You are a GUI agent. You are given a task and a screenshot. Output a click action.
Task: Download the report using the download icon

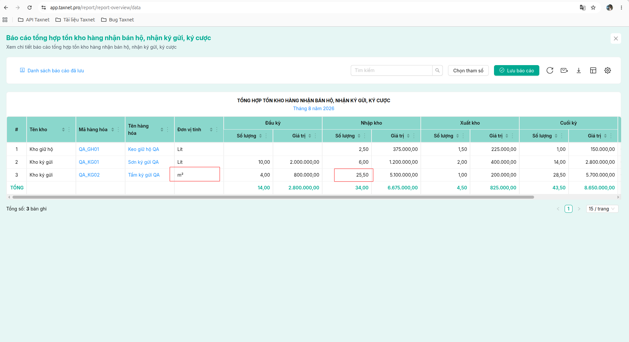click(579, 70)
